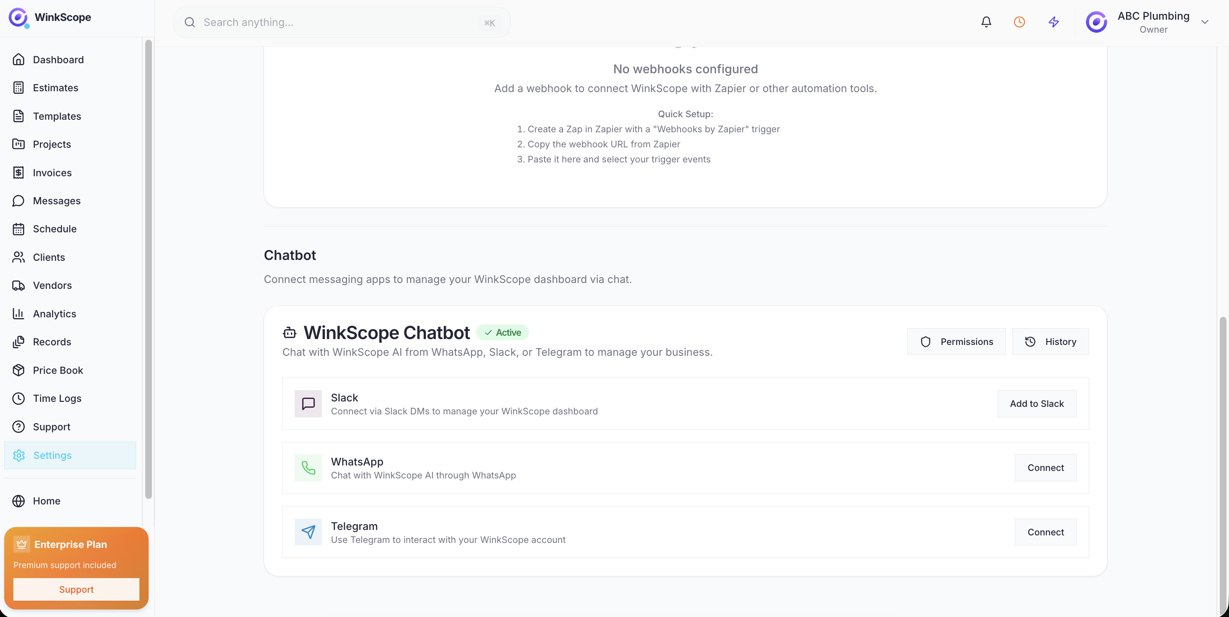Screen dimensions: 1229x617
Task: Click the Projects folder icon
Action: click(18, 144)
